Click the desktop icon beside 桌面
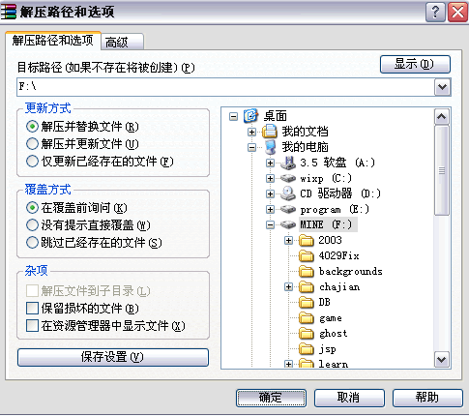 pyautogui.click(x=250, y=116)
